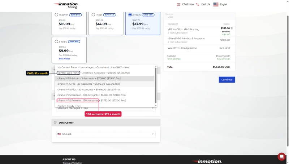Click the cPanel VPS Admin $708.00 summary price

coord(225,40)
